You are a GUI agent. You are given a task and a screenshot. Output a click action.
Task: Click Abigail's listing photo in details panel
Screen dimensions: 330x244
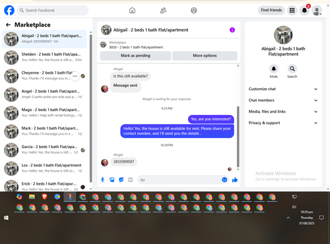coord(283,35)
